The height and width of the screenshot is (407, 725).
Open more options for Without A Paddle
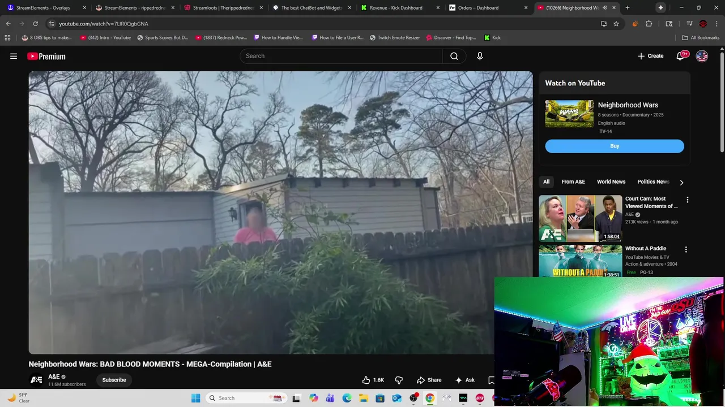click(x=686, y=249)
